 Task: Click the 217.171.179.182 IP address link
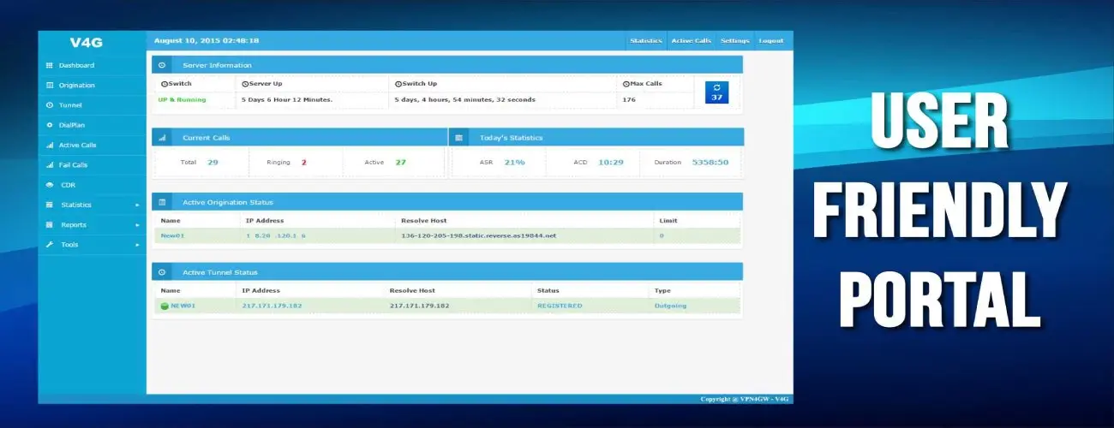point(272,306)
